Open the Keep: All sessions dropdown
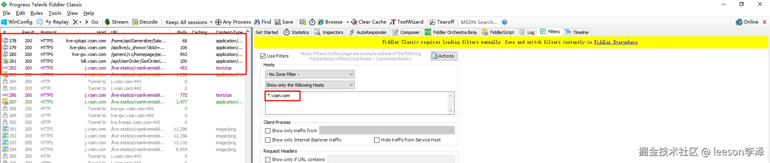This screenshot has height=163, width=770. [189, 22]
